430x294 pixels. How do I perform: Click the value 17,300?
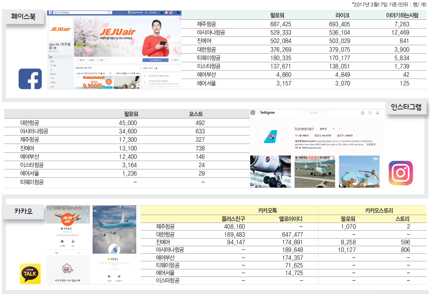[128, 140]
